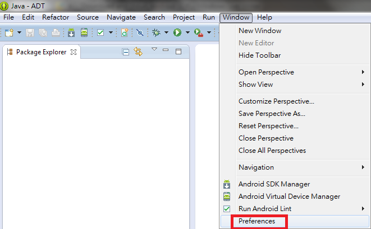Click the new Android XML file toolbar icon

point(125,32)
